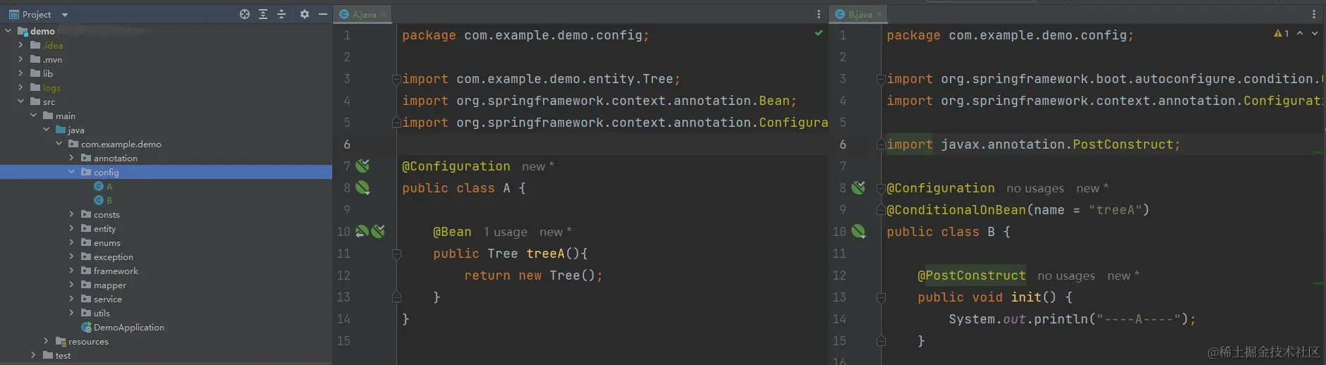
Task: Open A.java editor tab options menu
Action: coord(818,14)
